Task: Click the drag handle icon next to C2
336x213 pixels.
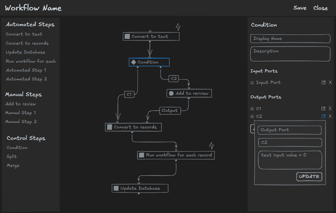Action: click(252, 116)
